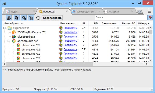Click ОЗУ: 36 % status entry
The width and height of the screenshot is (155, 93).
77,89
